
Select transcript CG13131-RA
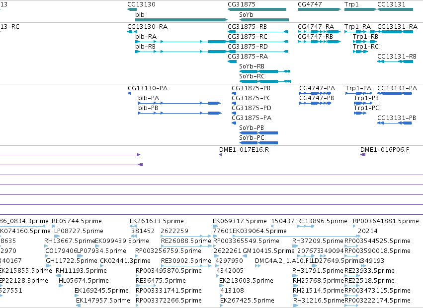395,32
